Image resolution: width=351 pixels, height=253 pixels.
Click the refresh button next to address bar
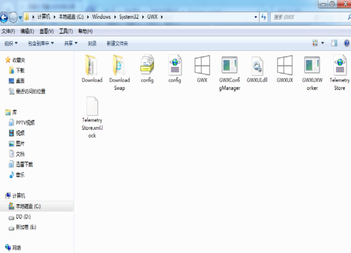[x=264, y=17]
